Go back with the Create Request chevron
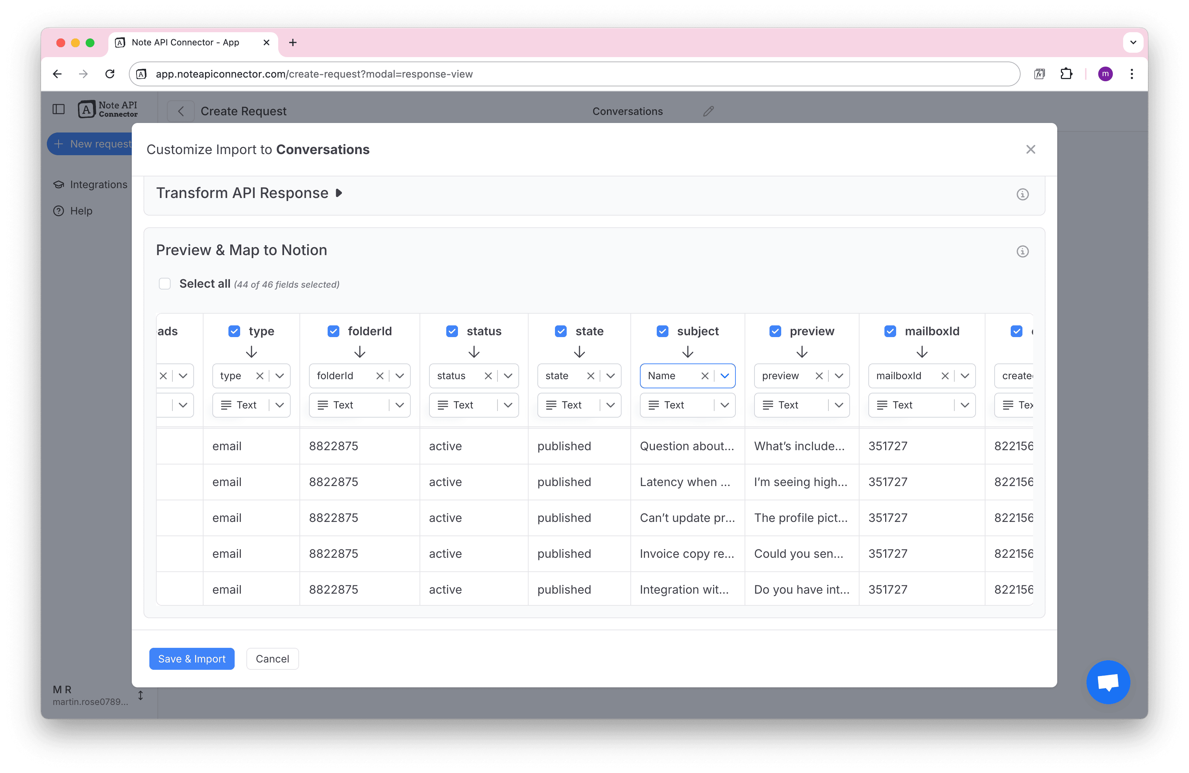This screenshot has width=1189, height=773. click(181, 111)
